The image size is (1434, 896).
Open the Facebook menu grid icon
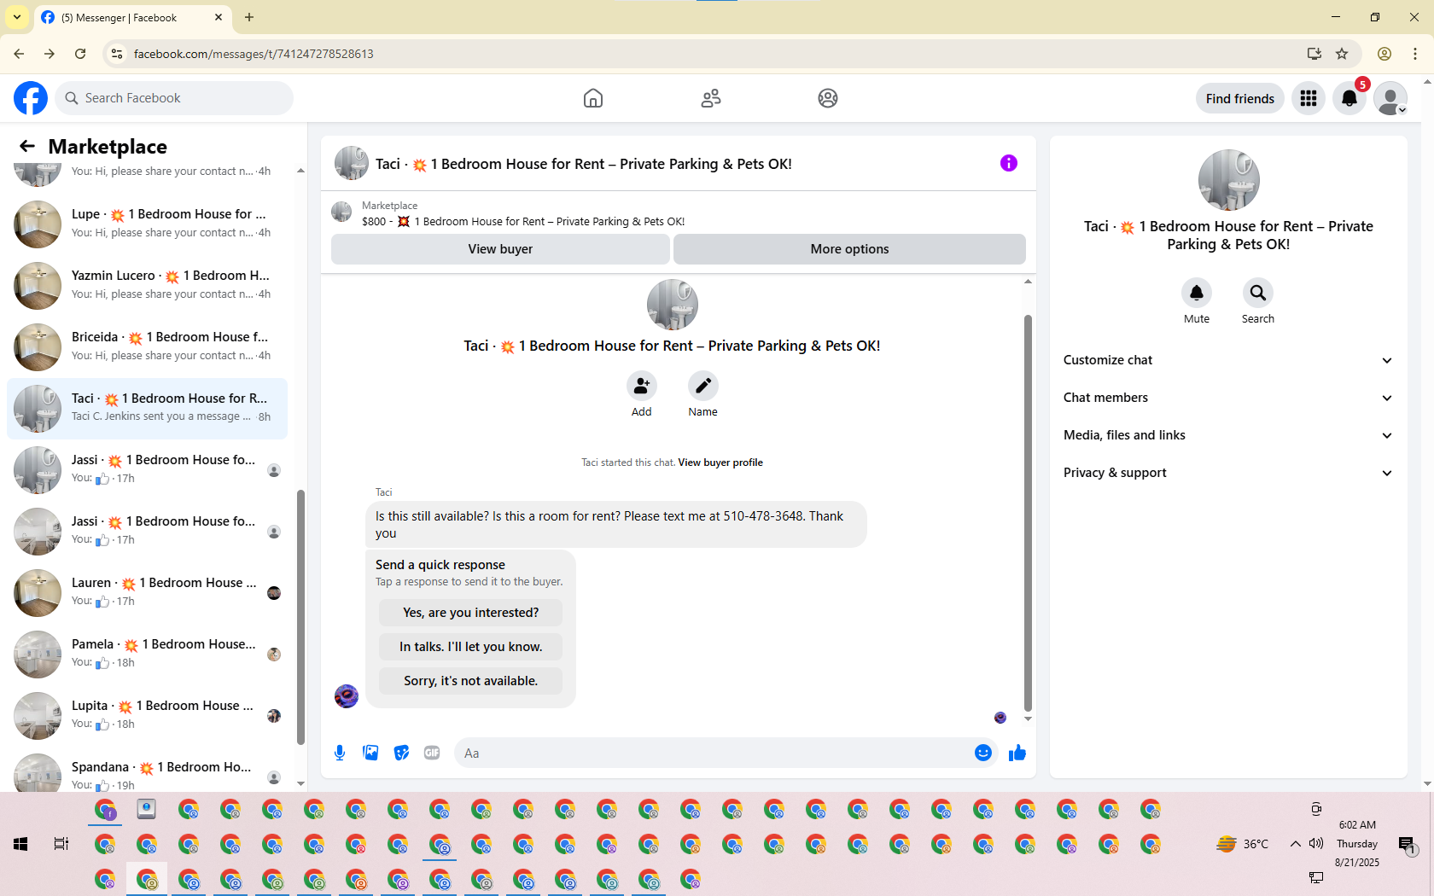(1309, 98)
